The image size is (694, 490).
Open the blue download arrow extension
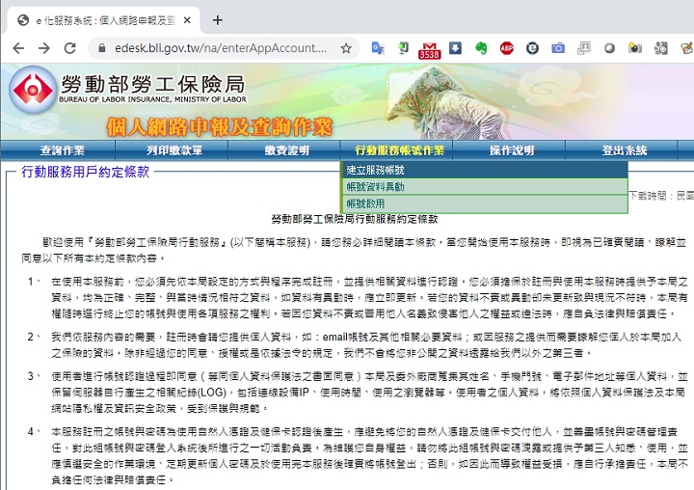pyautogui.click(x=455, y=48)
